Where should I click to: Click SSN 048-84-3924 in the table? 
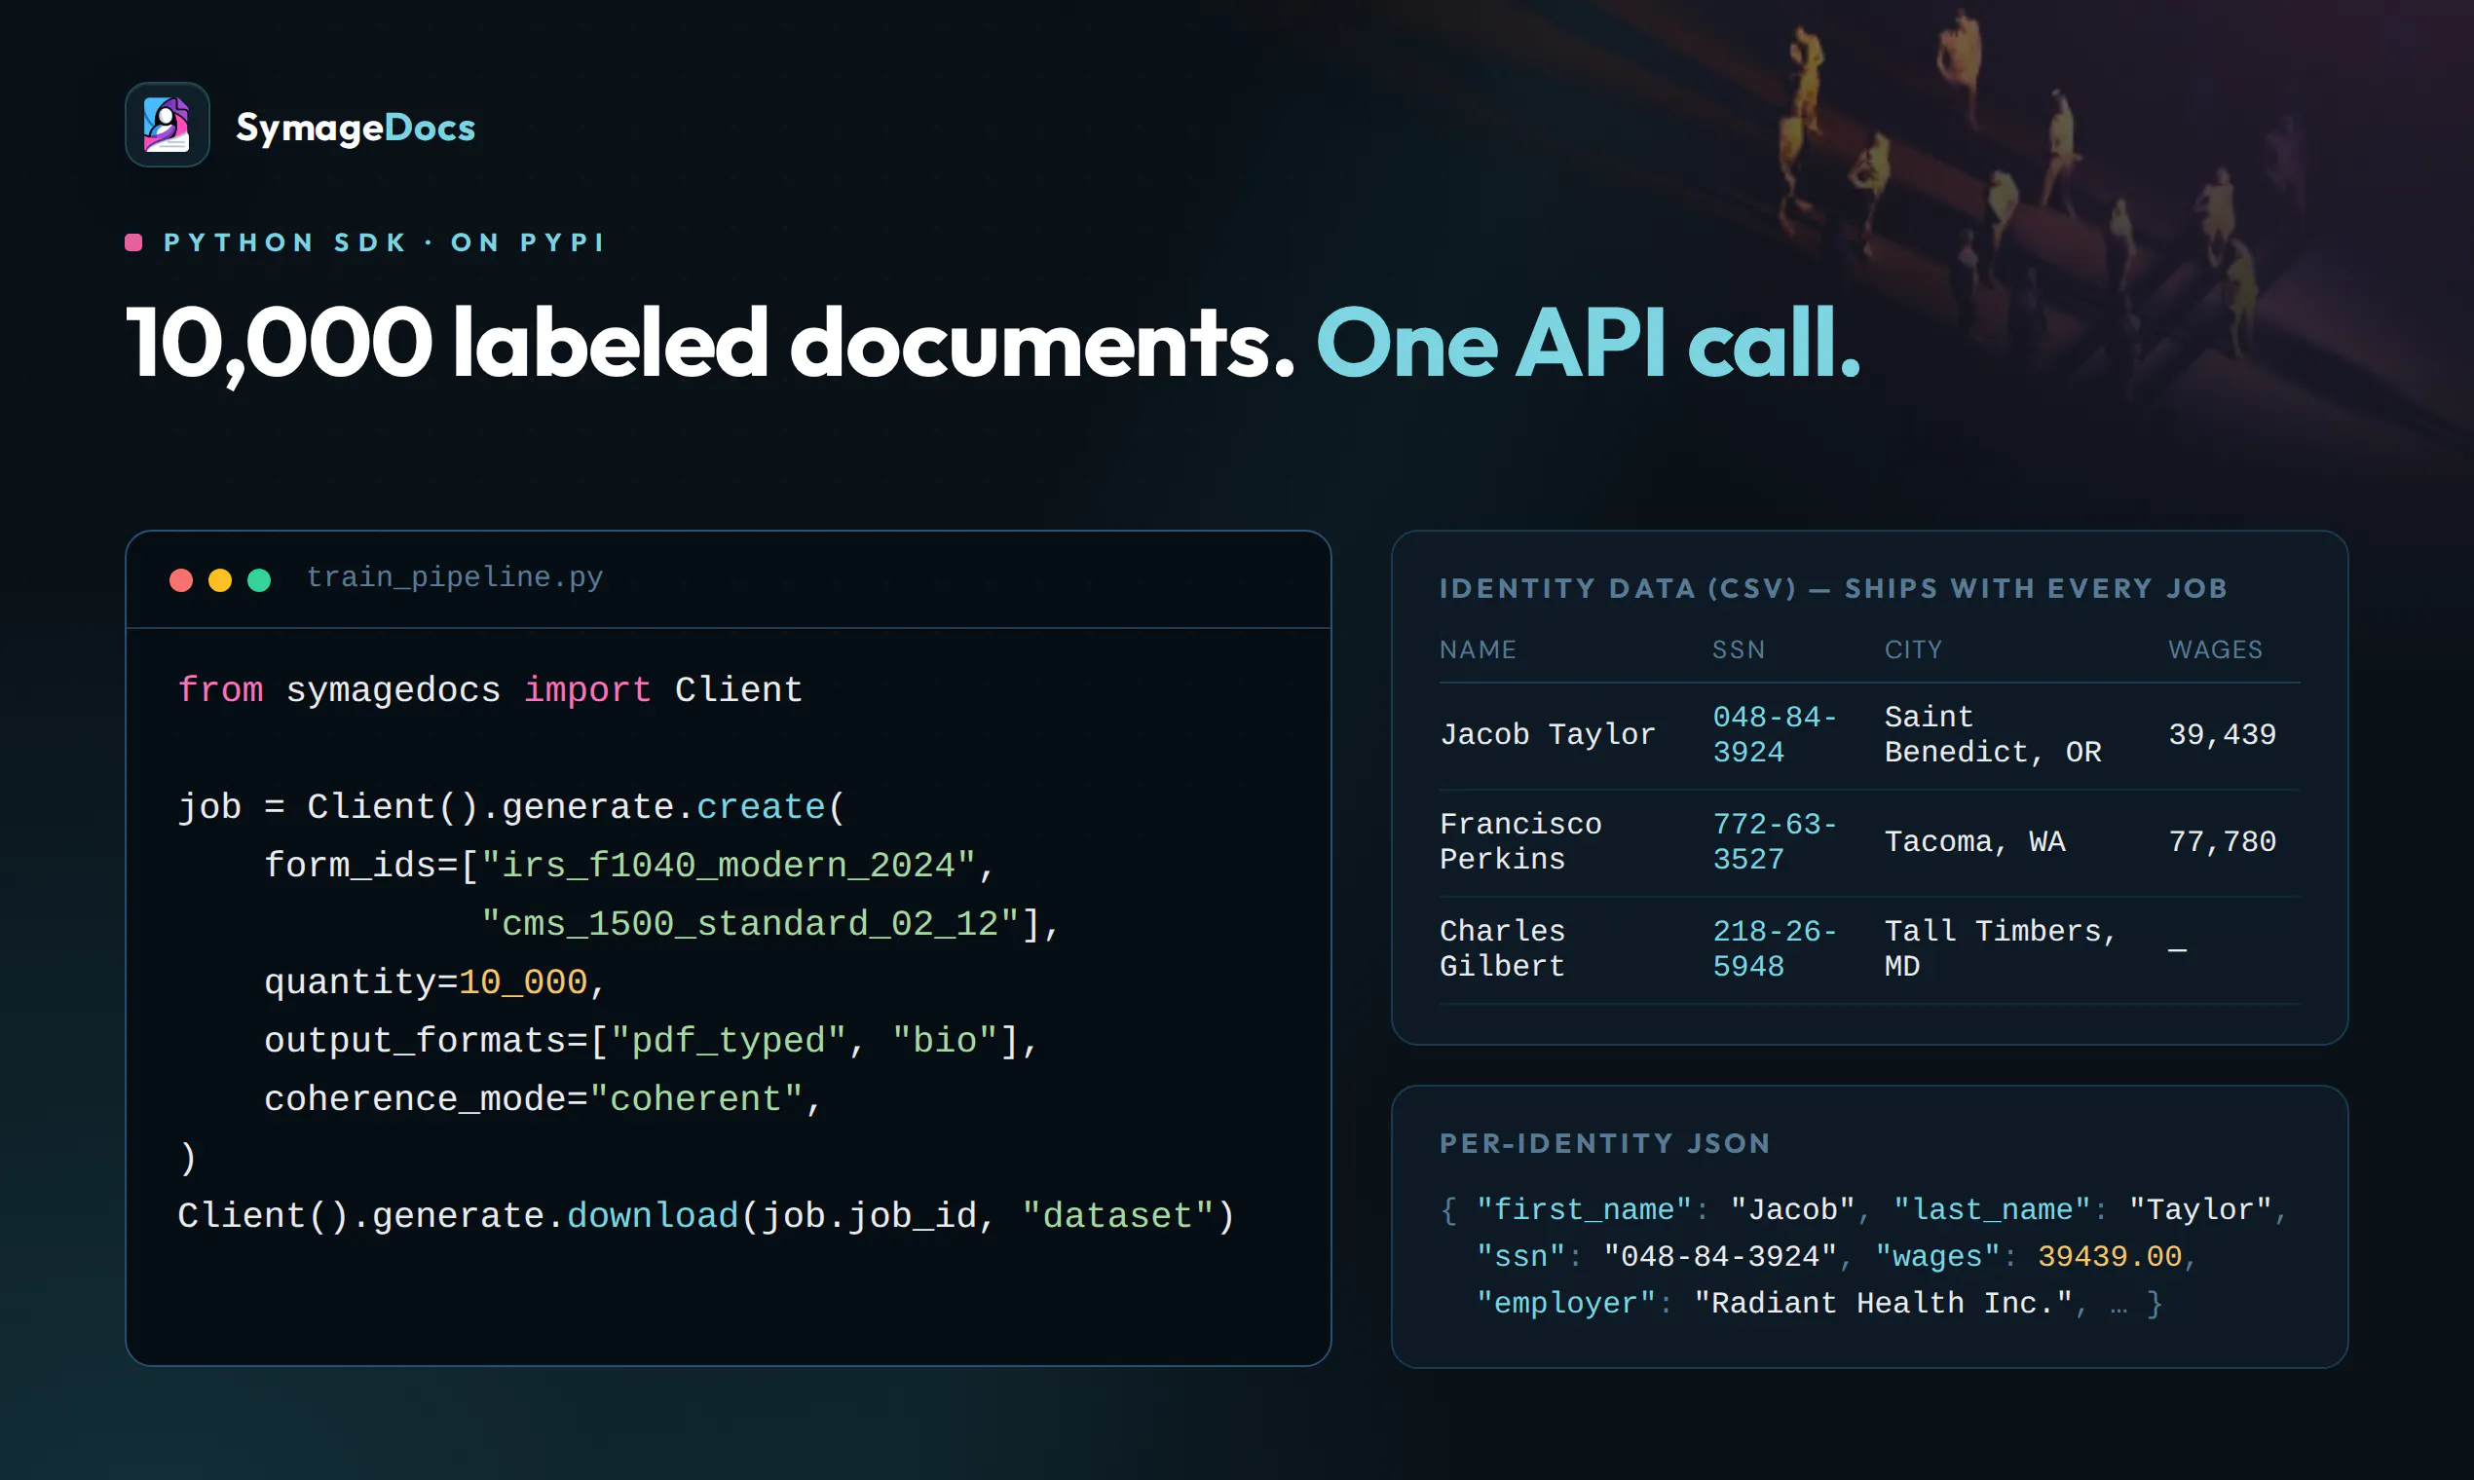tap(1775, 735)
